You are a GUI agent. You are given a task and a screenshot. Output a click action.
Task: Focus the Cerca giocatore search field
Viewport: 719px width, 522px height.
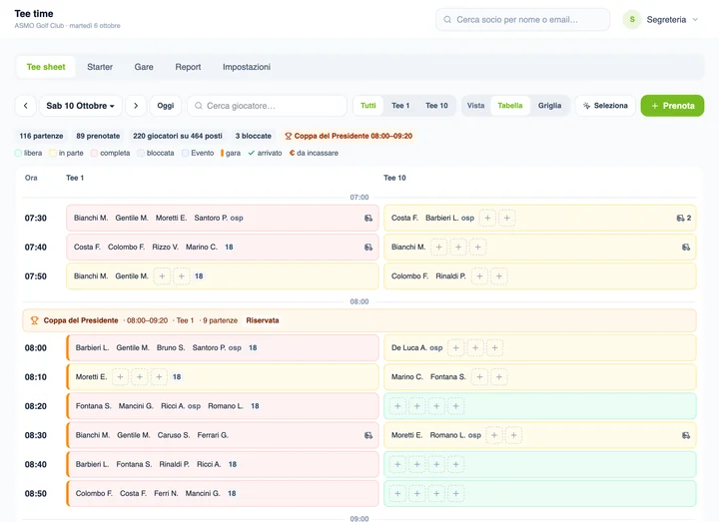coord(267,106)
